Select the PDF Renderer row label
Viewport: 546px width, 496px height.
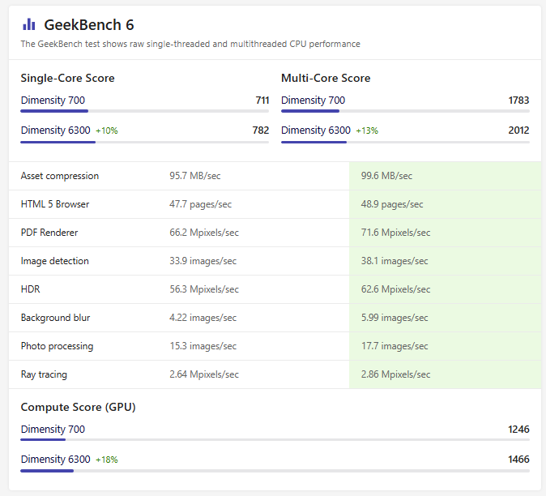click(49, 233)
